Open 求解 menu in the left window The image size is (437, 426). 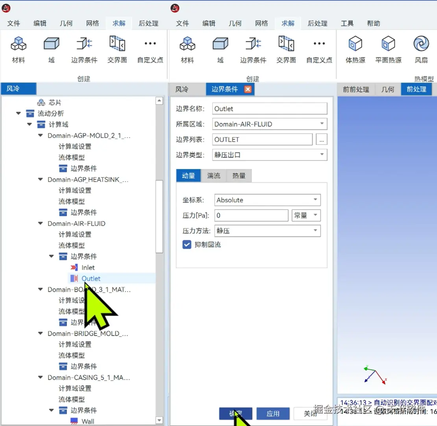pos(119,23)
